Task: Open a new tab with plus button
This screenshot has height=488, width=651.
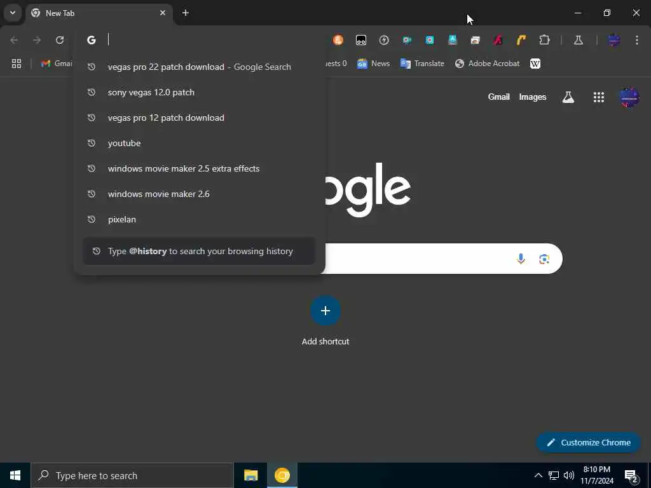Action: coord(186,13)
